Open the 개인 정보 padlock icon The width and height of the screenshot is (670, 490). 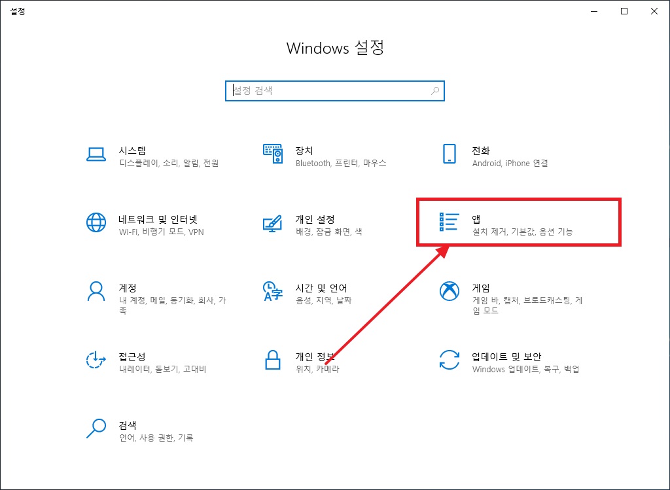pyautogui.click(x=273, y=360)
